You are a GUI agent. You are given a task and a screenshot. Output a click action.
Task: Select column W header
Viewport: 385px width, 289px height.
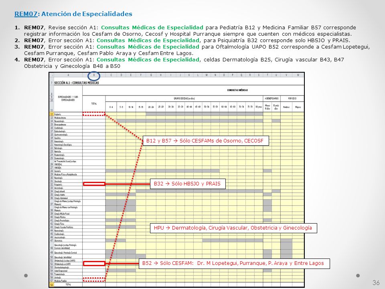(298, 75)
